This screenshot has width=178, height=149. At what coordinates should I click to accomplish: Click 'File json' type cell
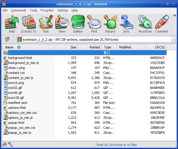pyautogui.click(x=109, y=103)
